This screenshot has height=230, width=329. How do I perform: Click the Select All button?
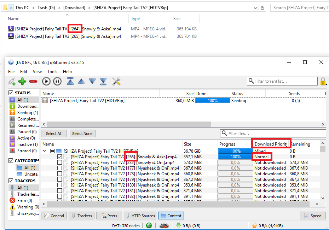54,134
